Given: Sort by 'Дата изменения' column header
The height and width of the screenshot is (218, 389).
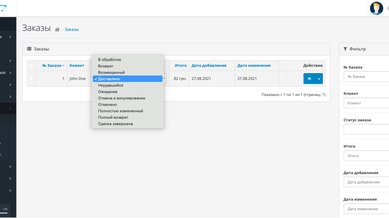Looking at the screenshot, I should (254, 65).
